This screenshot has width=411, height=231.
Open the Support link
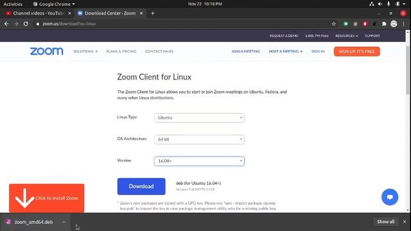click(x=372, y=36)
